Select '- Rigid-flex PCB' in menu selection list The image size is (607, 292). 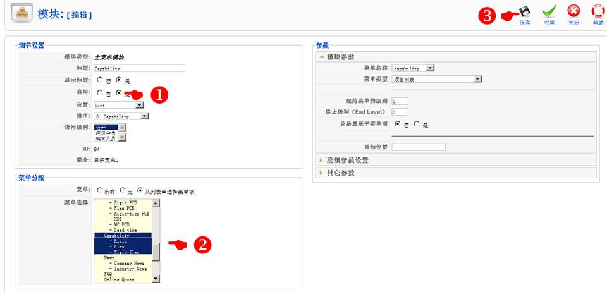[x=123, y=214]
